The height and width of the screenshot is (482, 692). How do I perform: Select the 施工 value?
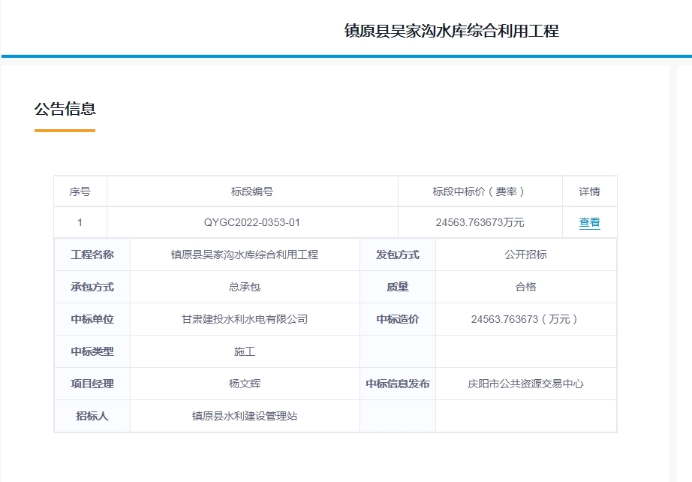point(245,351)
